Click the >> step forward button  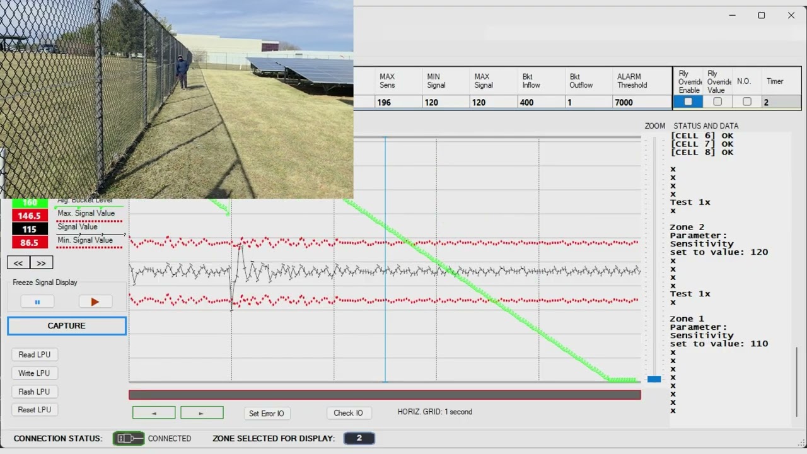(x=42, y=263)
